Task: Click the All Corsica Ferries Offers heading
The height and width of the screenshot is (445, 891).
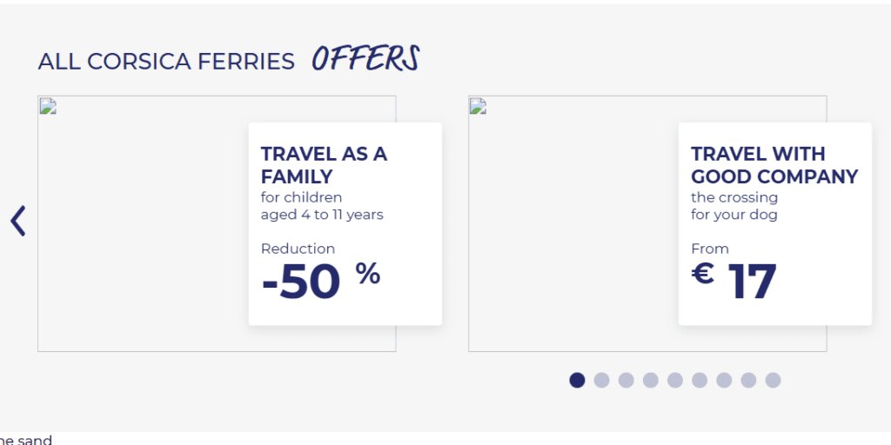Action: pos(229,60)
